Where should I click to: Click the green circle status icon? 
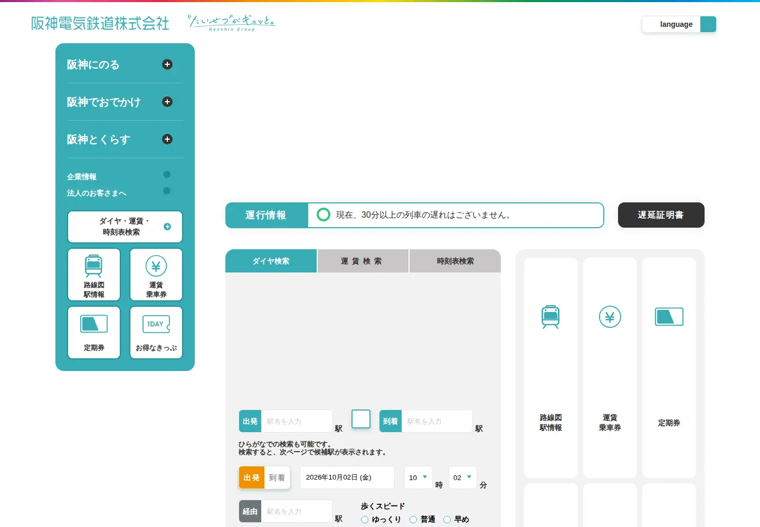(324, 214)
